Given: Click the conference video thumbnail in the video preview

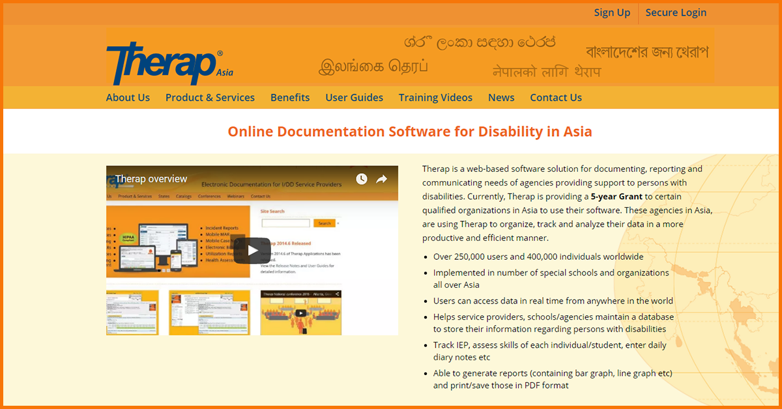Looking at the screenshot, I should tap(300, 313).
